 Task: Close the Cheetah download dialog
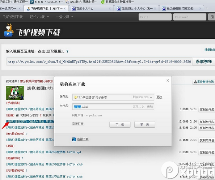tap(168, 81)
